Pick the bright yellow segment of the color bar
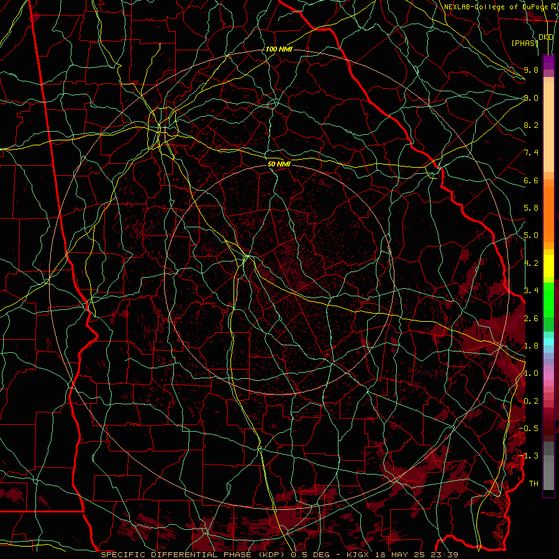 (x=548, y=266)
